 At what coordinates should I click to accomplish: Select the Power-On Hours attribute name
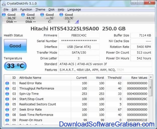[31, 120]
